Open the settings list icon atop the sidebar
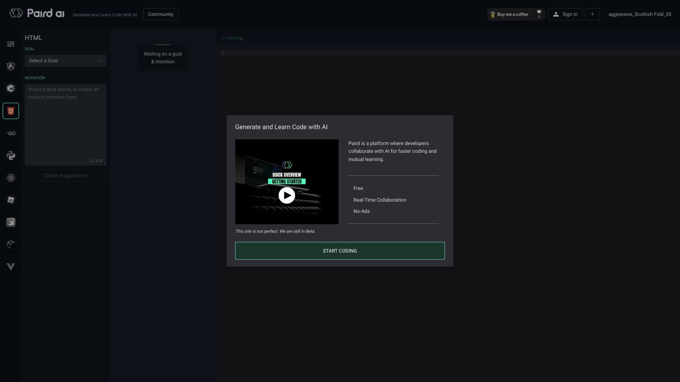 tap(11, 44)
